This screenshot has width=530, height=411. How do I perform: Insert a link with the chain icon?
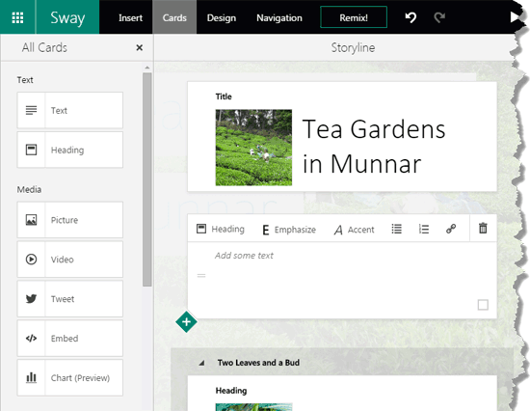[451, 230]
